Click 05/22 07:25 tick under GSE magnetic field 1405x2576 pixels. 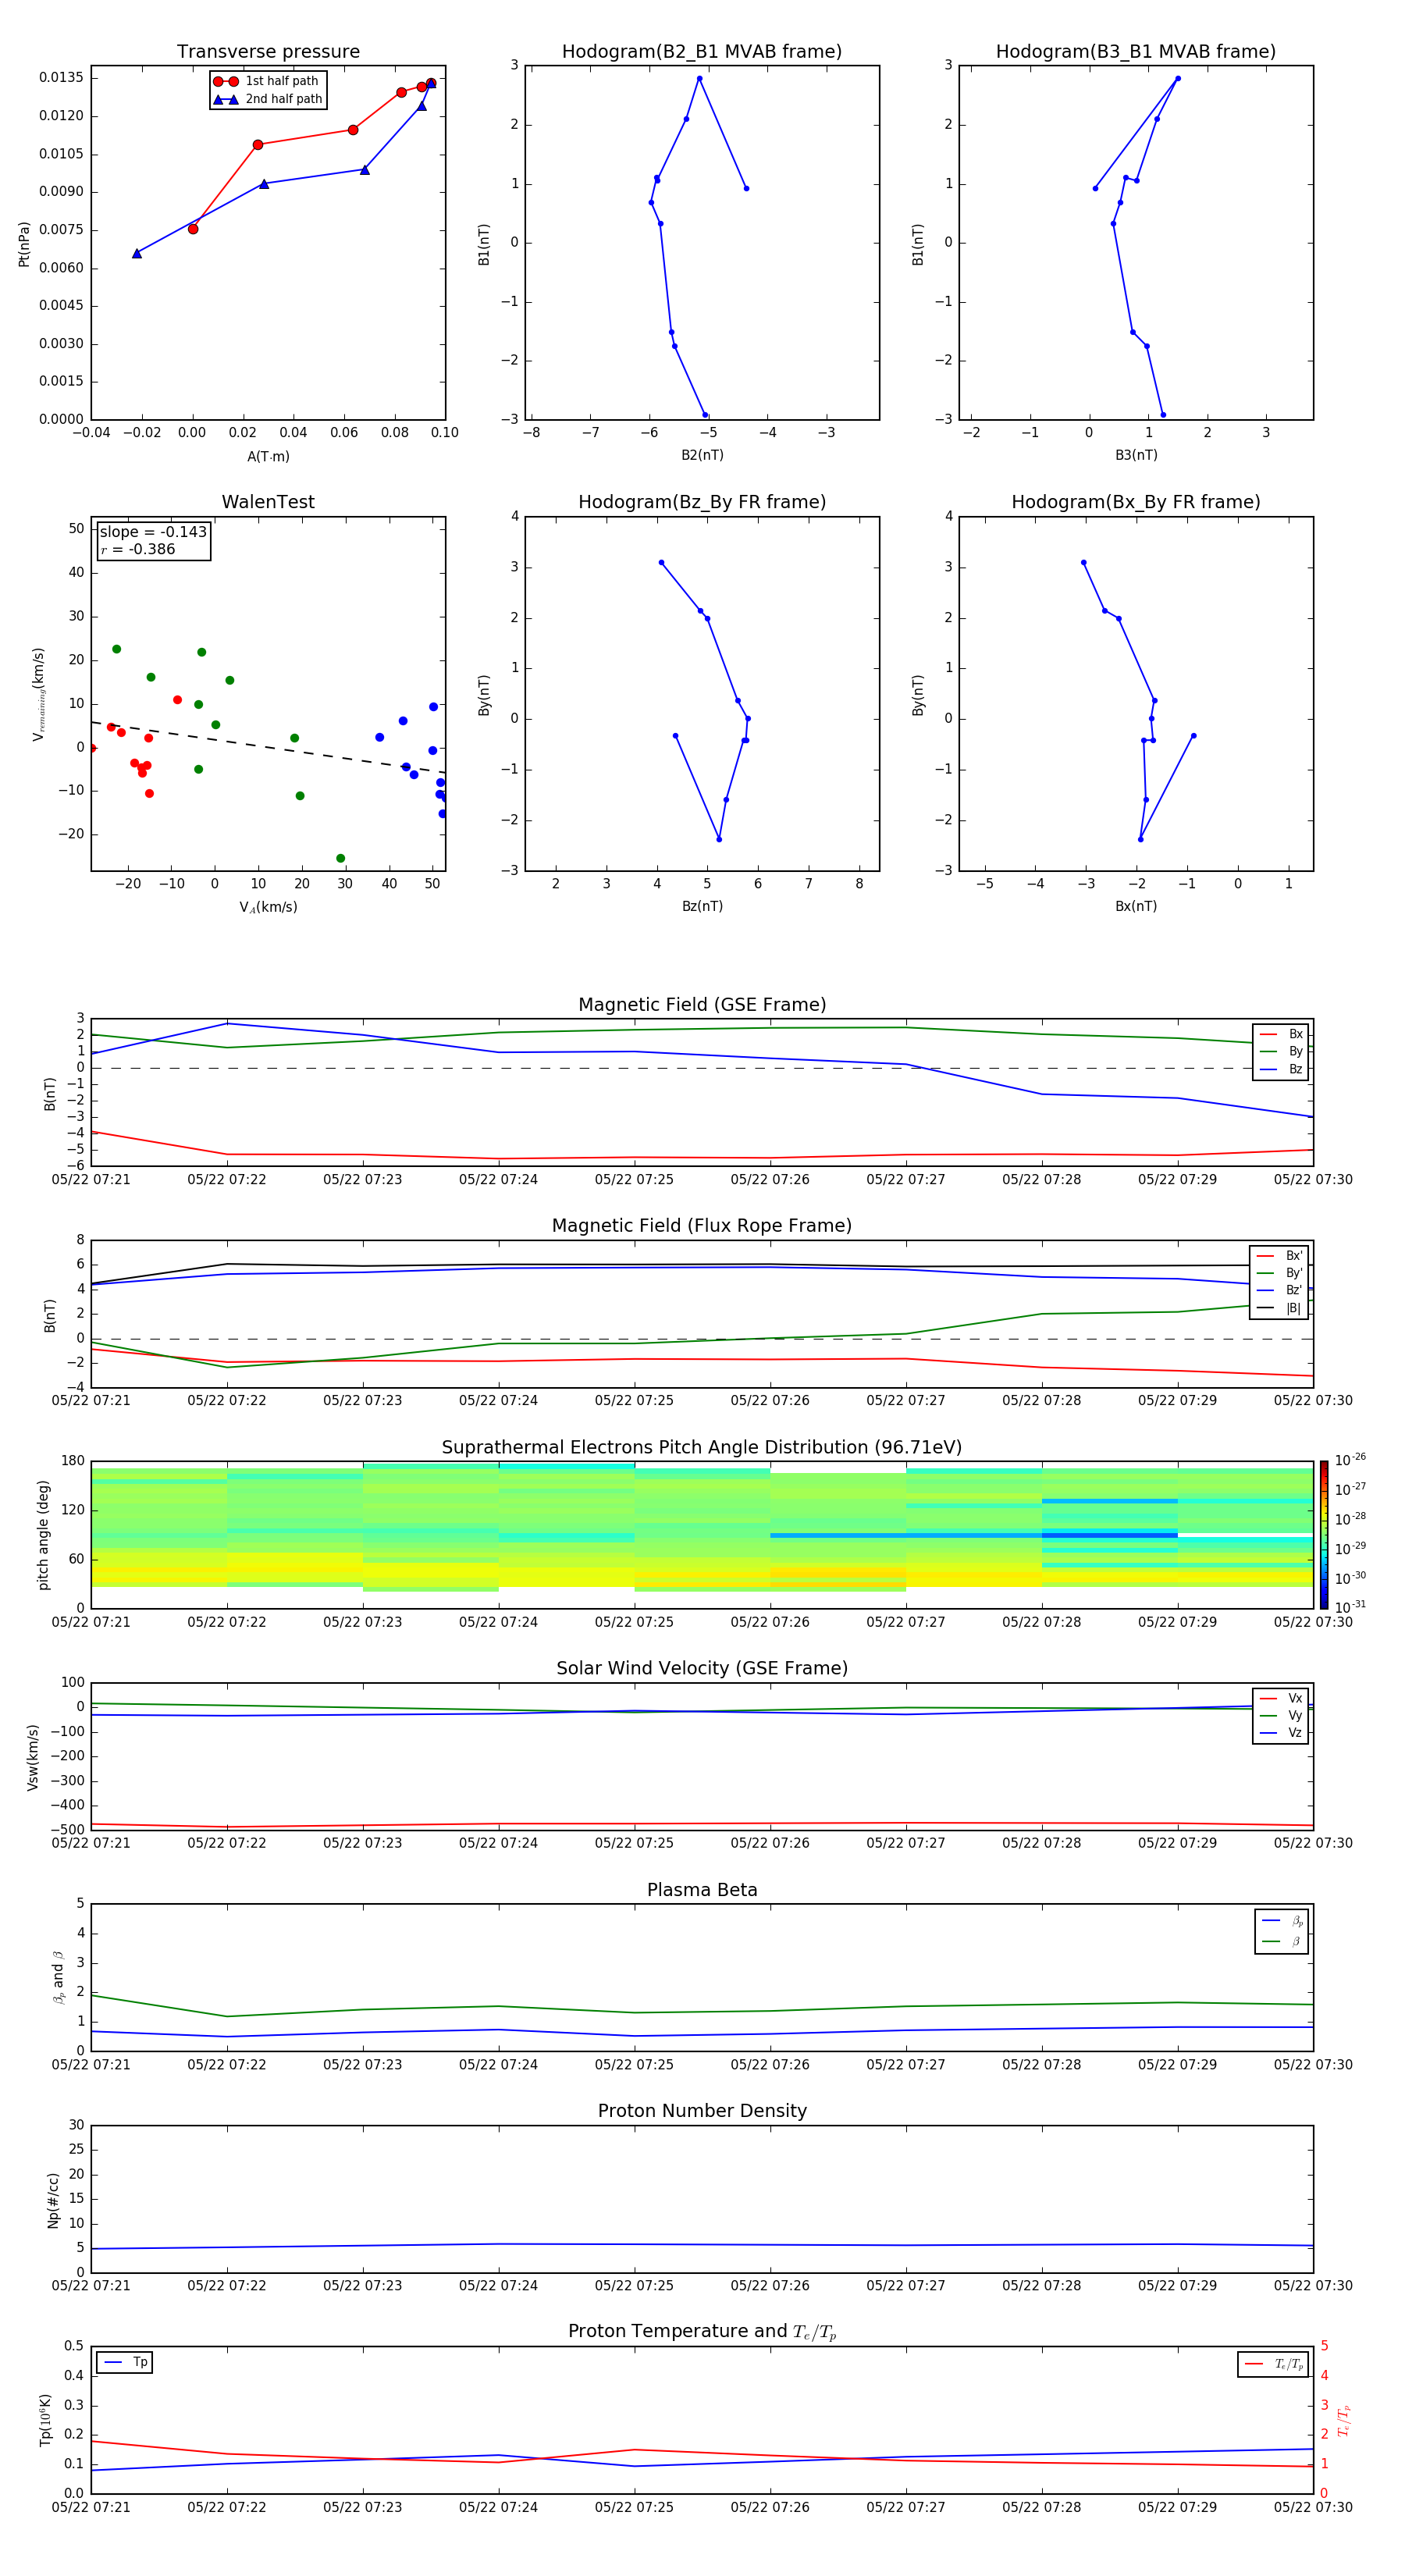pos(634,1180)
